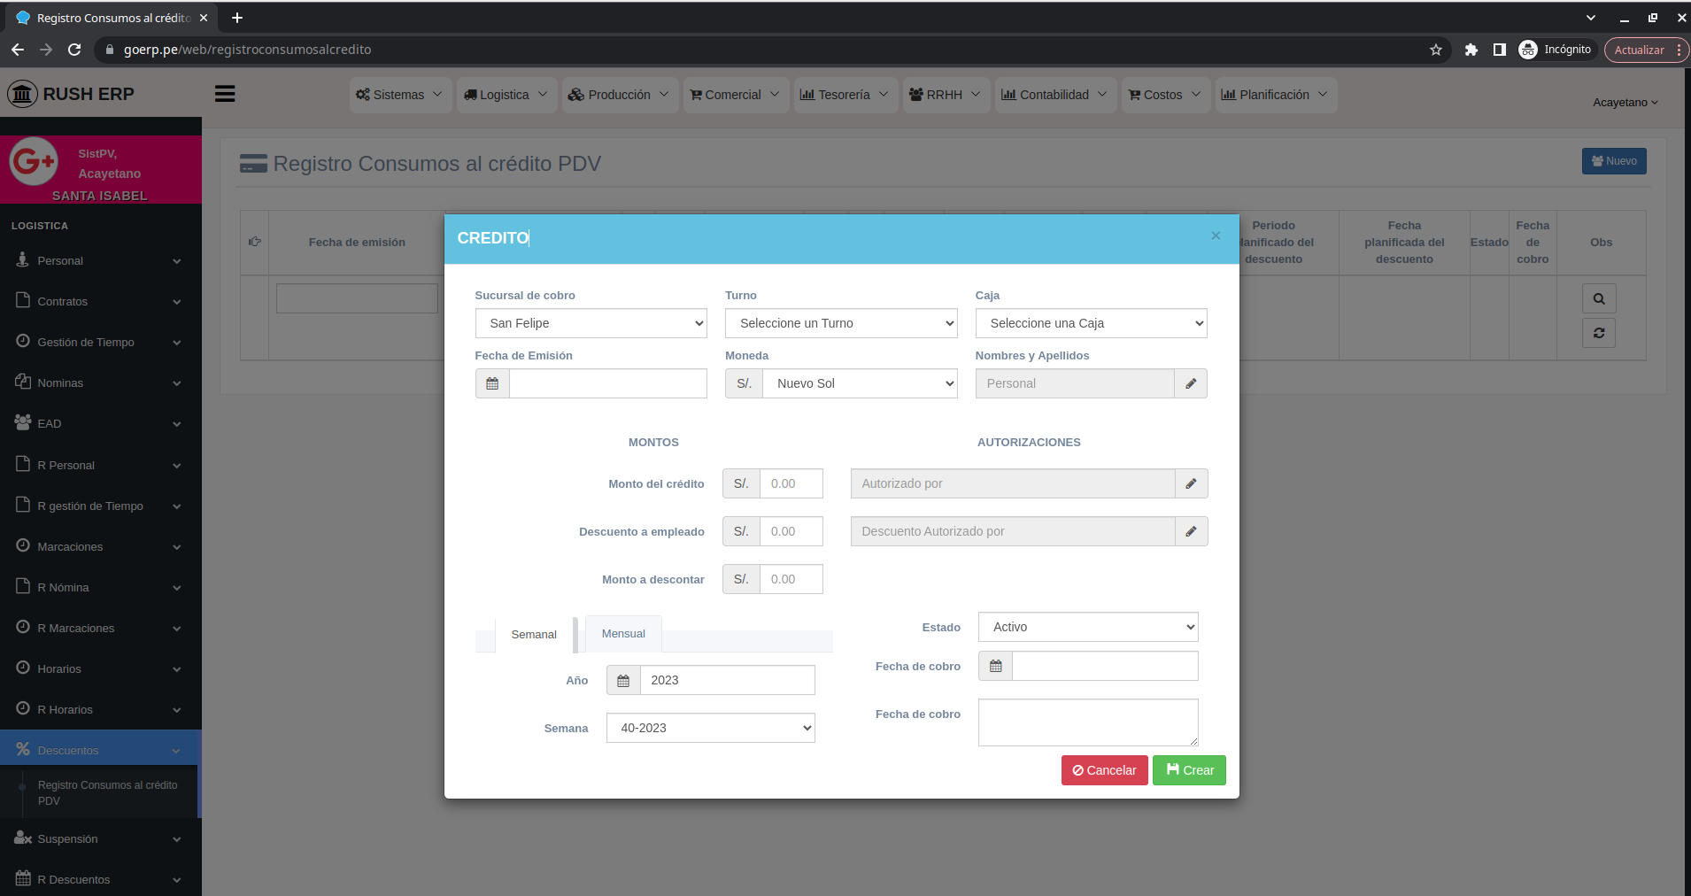
Task: Click the search magnifier icon in table
Action: pyautogui.click(x=1598, y=298)
